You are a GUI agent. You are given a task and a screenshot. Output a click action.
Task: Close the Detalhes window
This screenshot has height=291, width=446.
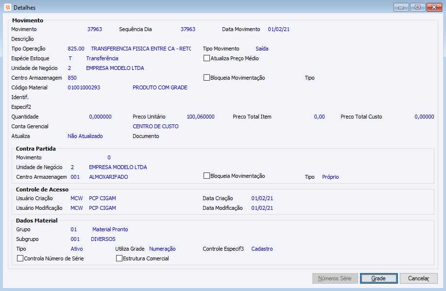point(434,7)
